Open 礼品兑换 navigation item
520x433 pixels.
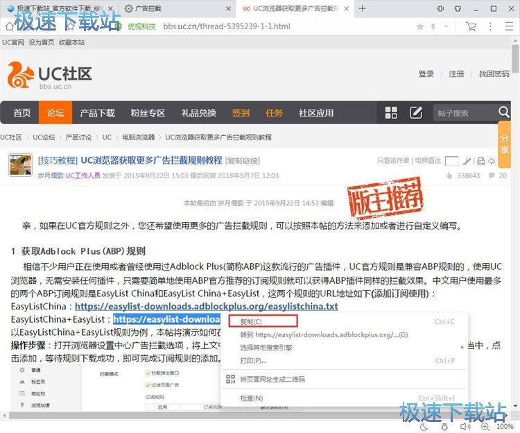[199, 113]
